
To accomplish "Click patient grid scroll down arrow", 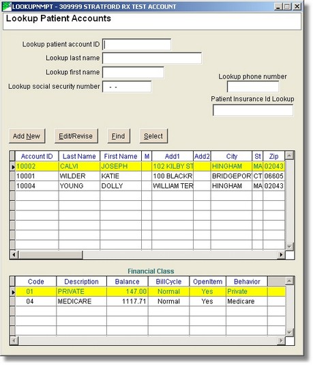I will pos(289,246).
